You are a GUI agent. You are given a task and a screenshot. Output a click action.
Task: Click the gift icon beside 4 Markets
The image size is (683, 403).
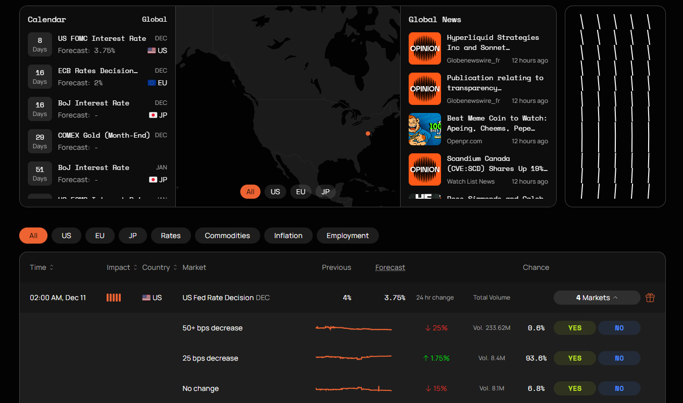(650, 298)
